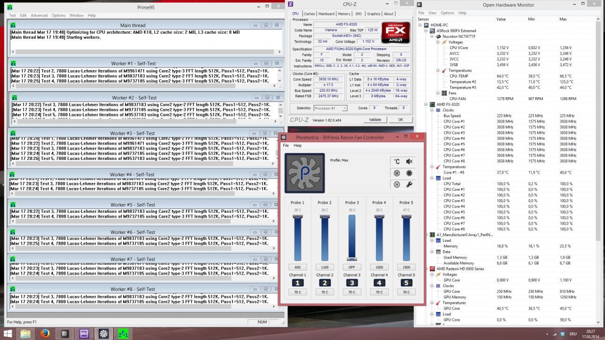Viewport: 605px width, 340px height.
Task: Open the Processor #1 selection dropdown in CPU-Z
Action: (x=330, y=108)
